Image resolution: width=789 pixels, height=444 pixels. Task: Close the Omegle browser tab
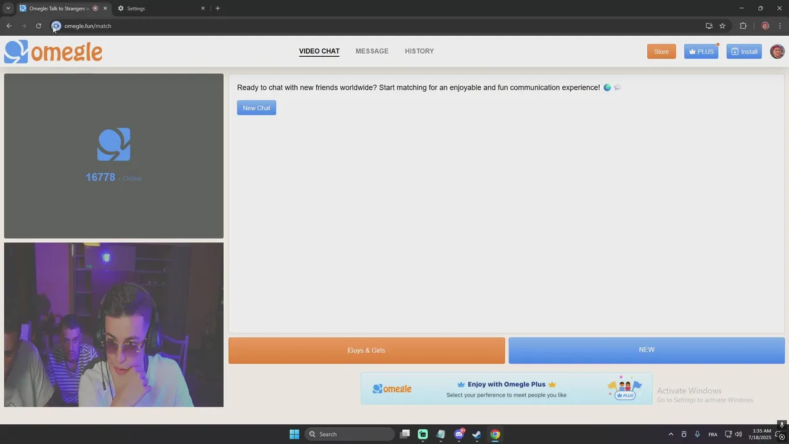(105, 9)
